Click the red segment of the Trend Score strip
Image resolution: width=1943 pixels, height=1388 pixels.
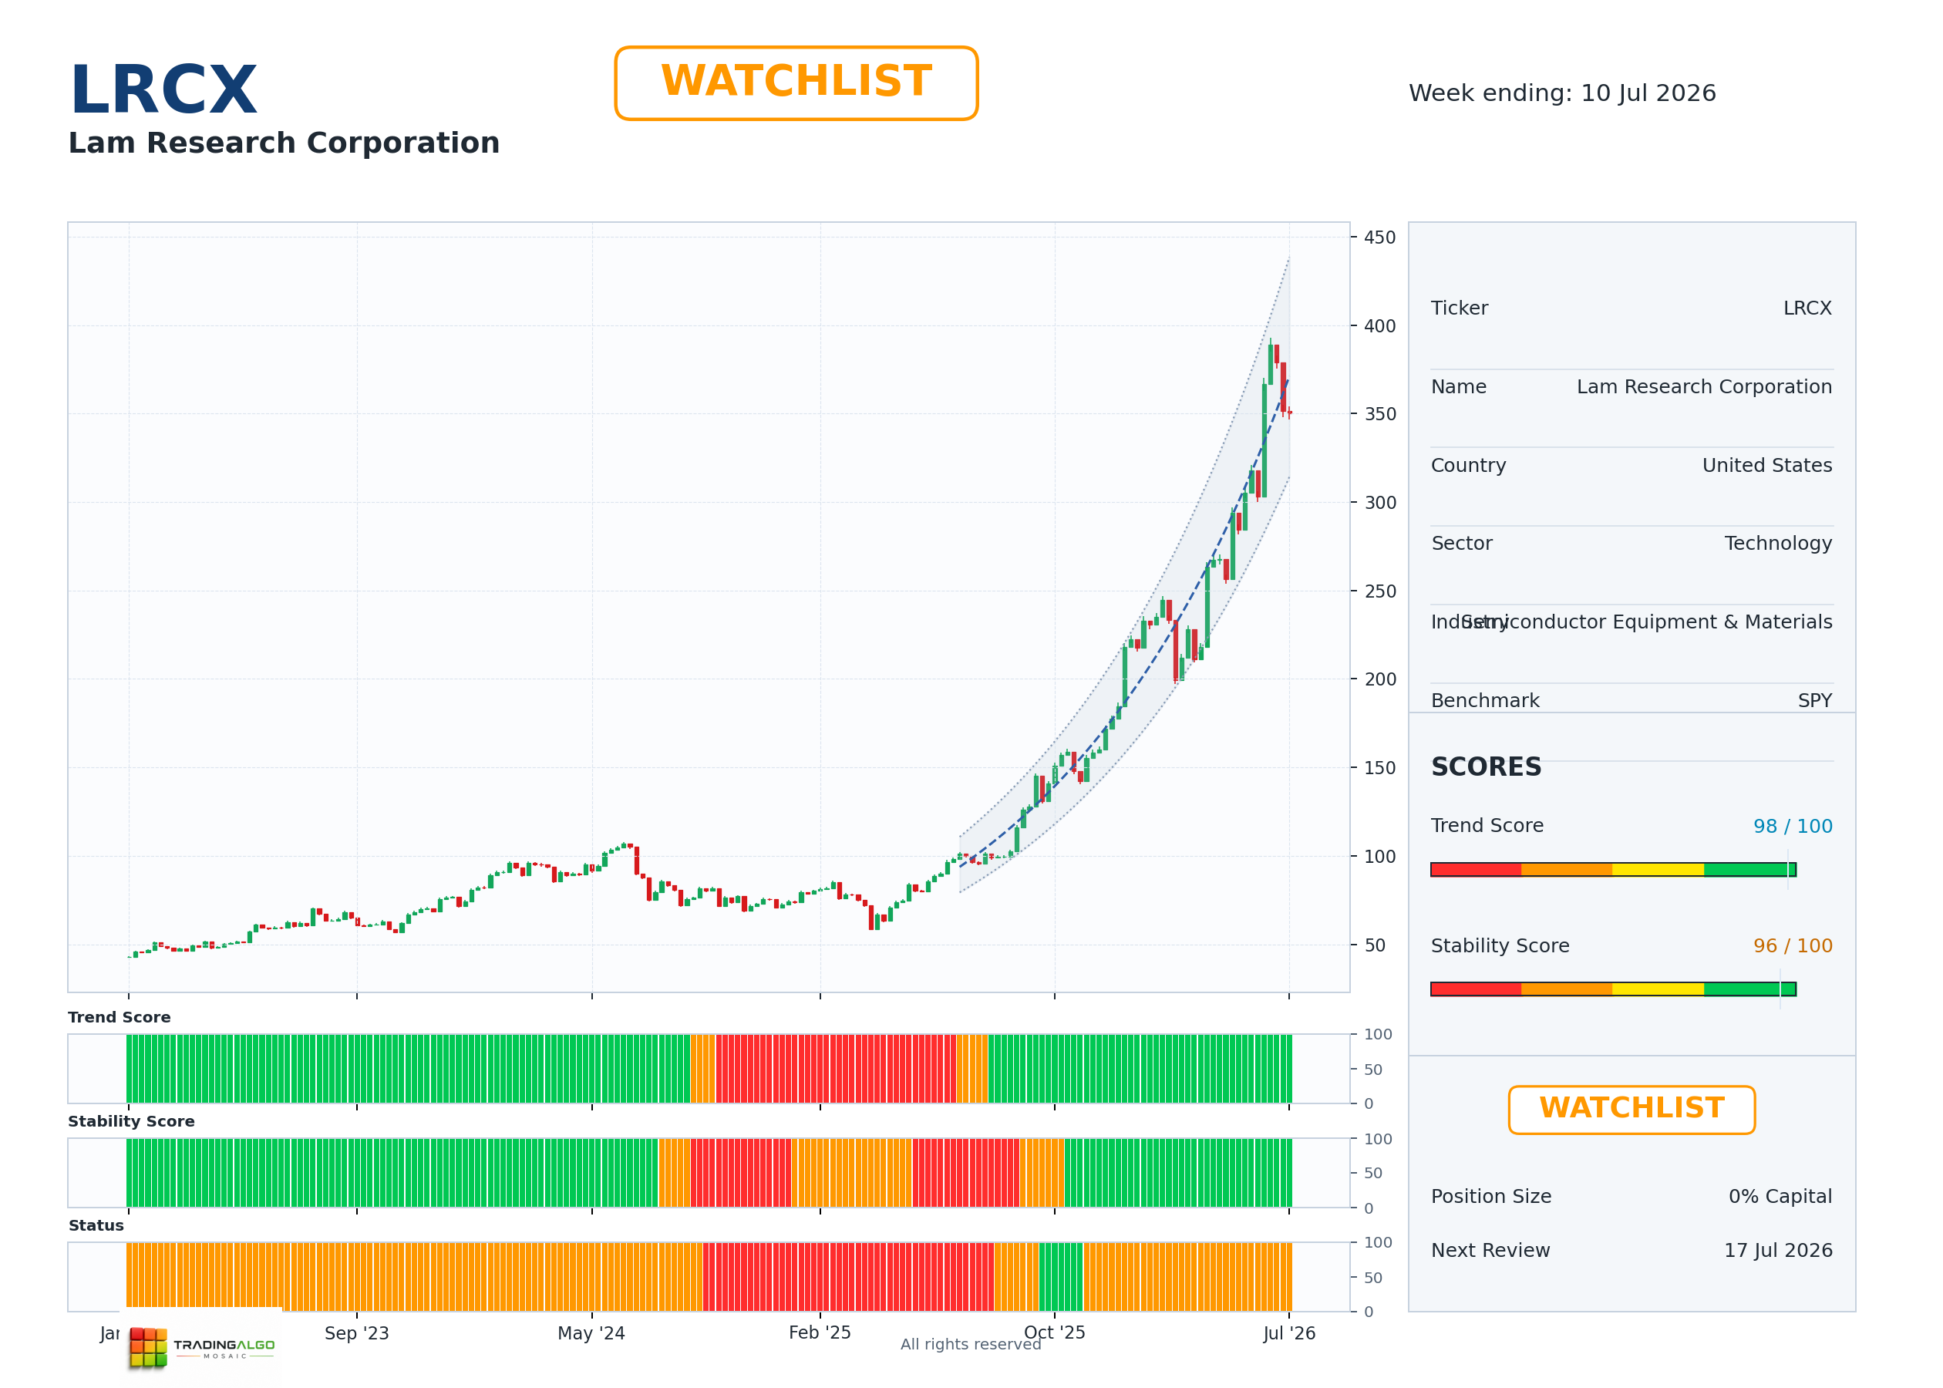coord(836,1068)
